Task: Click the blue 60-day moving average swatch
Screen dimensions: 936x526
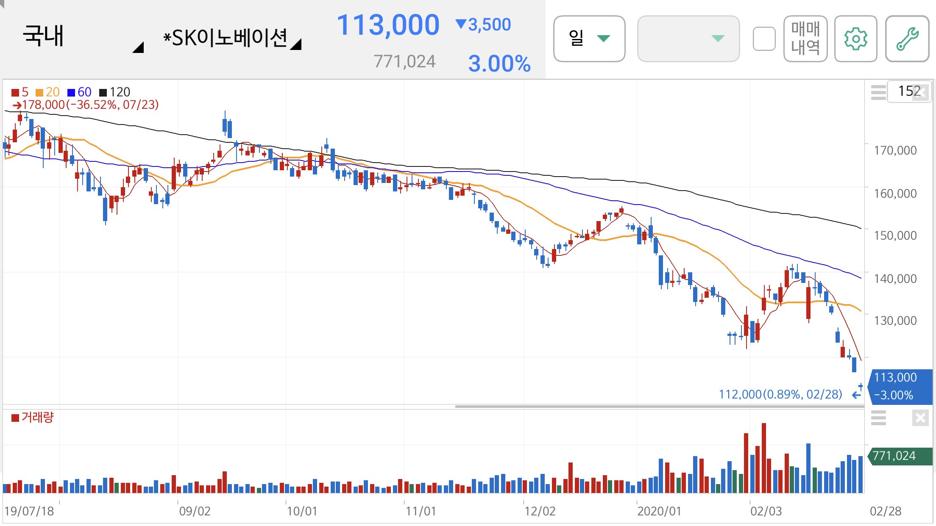Action: click(71, 92)
